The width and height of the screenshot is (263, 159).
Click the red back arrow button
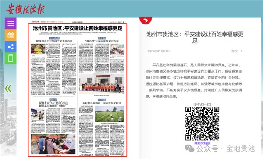click(x=146, y=21)
